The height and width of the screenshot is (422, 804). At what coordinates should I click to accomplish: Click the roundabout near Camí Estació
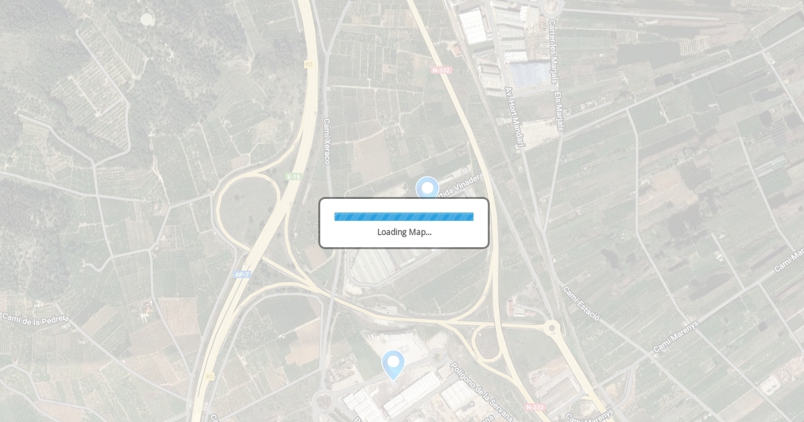pos(551,328)
